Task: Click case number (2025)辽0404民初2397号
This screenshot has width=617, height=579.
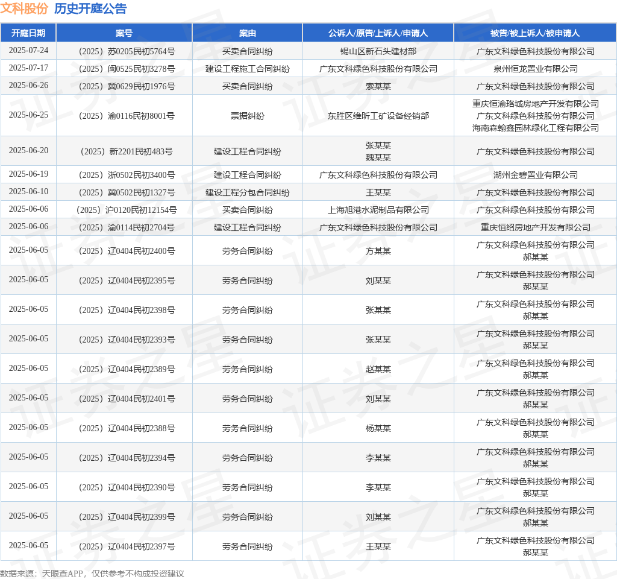Action: tap(127, 546)
